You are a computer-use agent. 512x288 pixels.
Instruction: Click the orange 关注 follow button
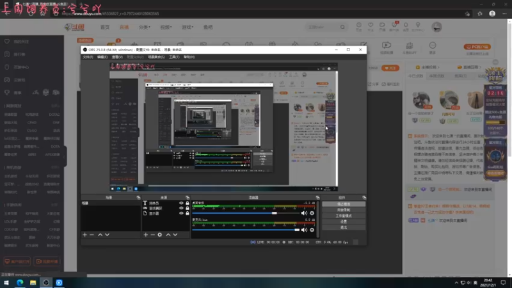click(390, 68)
